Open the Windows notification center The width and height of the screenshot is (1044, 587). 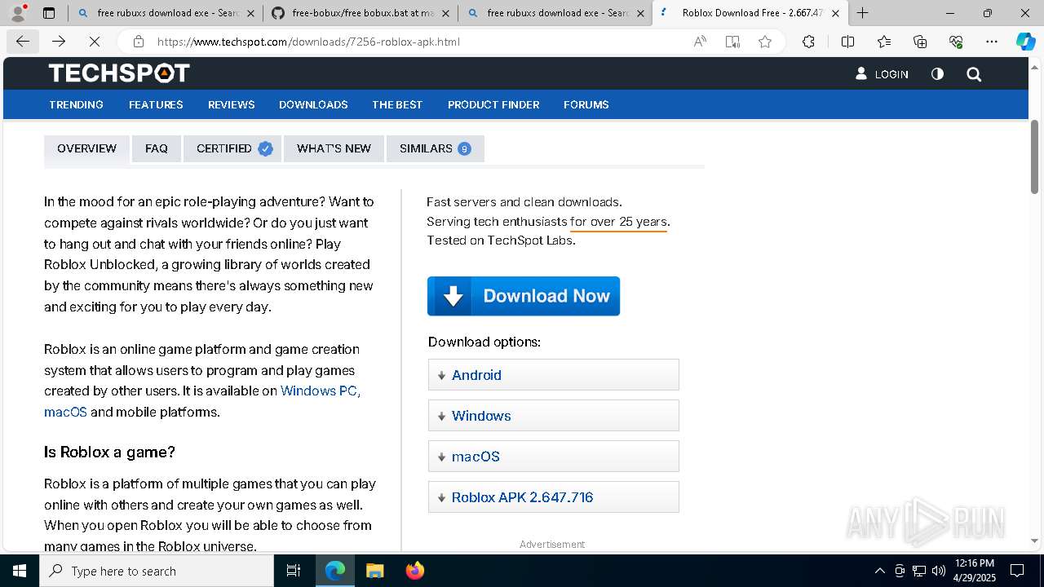[x=1017, y=571]
